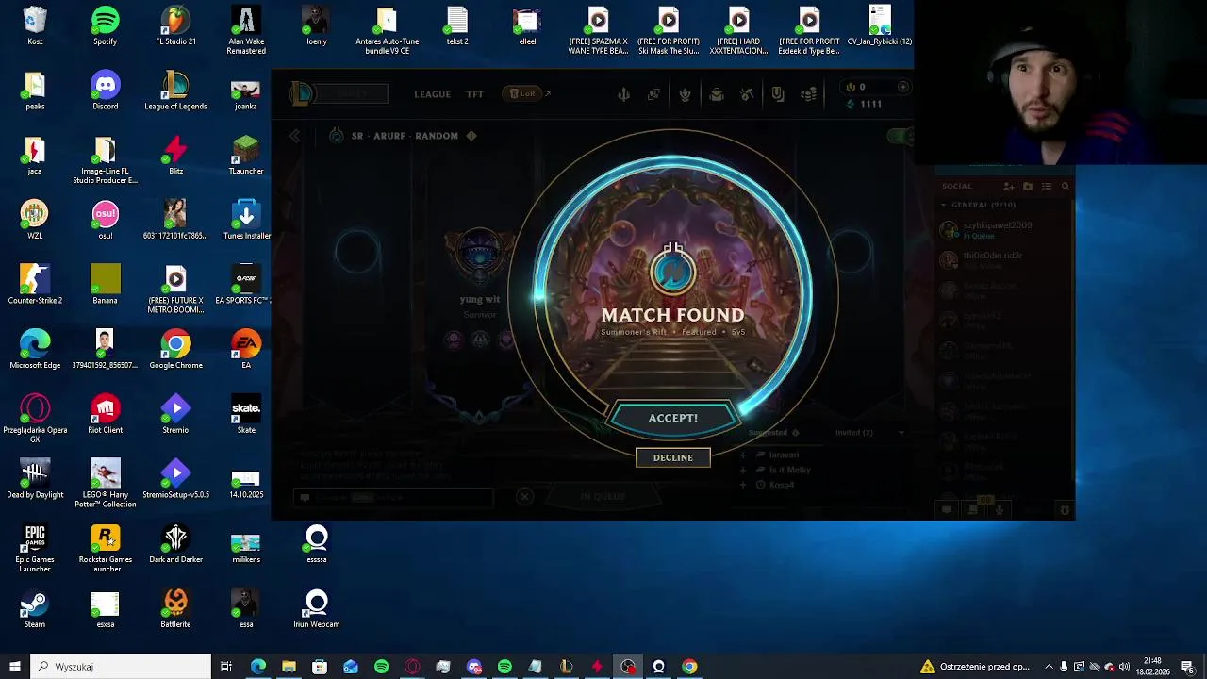The image size is (1207, 679).
Task: Select the Stremio desktop shortcut
Action: pyautogui.click(x=175, y=415)
